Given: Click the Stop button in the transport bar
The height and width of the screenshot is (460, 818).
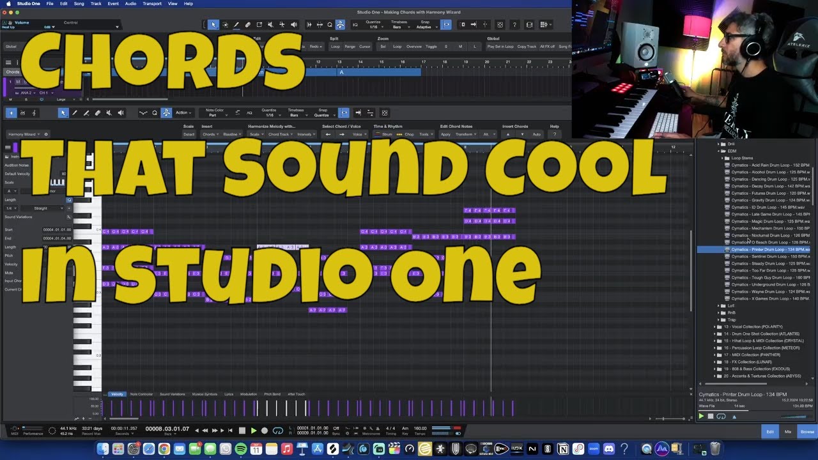Looking at the screenshot, I should [x=242, y=431].
